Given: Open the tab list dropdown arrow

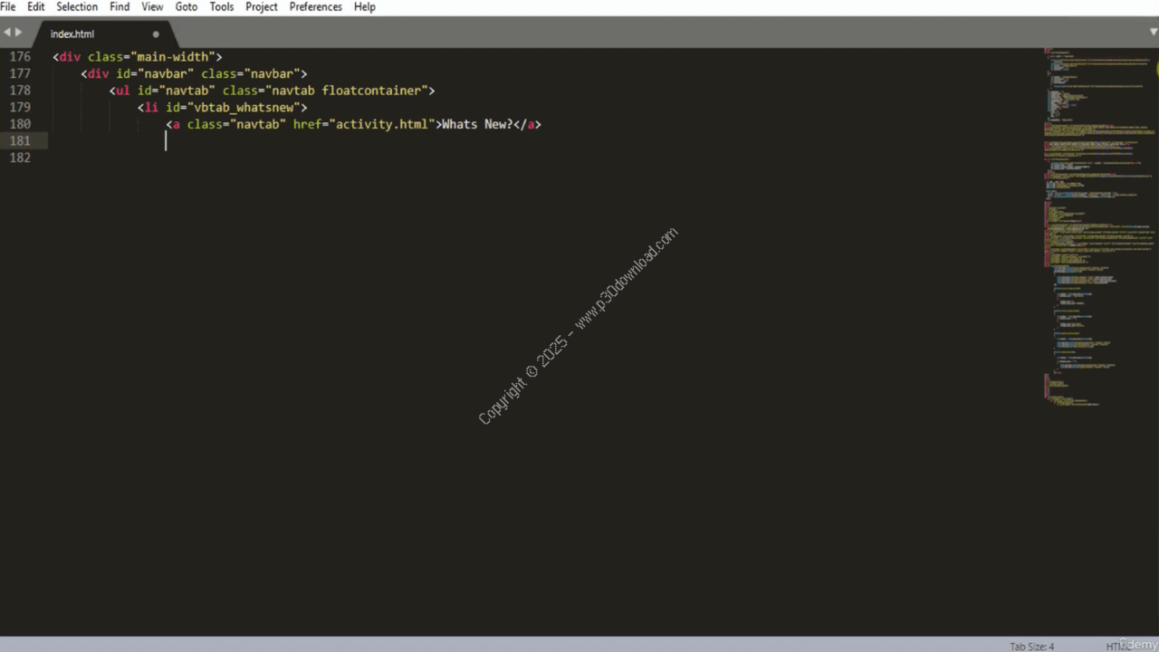Looking at the screenshot, I should pos(1153,33).
